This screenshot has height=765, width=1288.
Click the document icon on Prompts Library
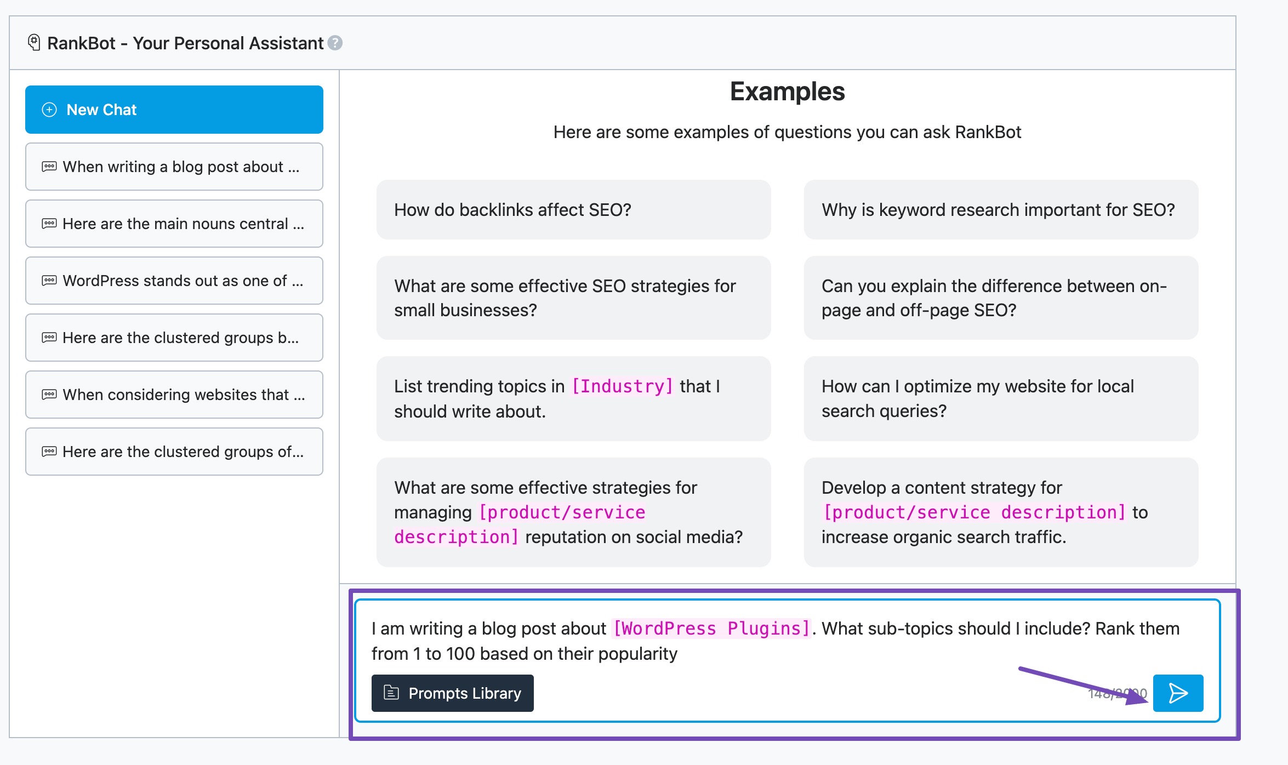click(391, 693)
